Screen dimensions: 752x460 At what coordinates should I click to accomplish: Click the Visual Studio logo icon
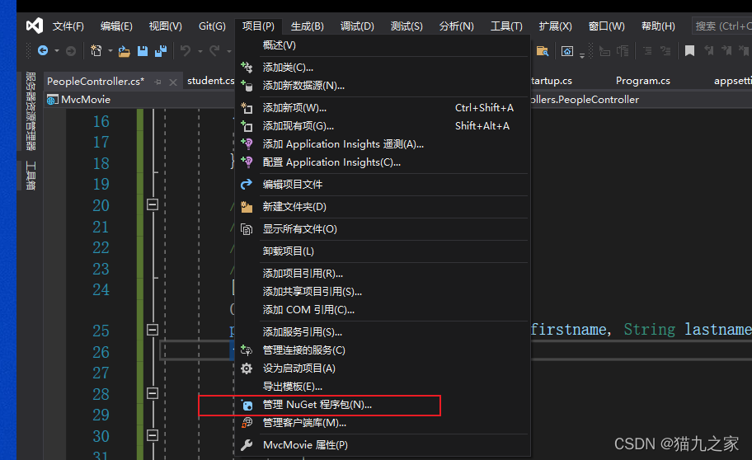(35, 26)
